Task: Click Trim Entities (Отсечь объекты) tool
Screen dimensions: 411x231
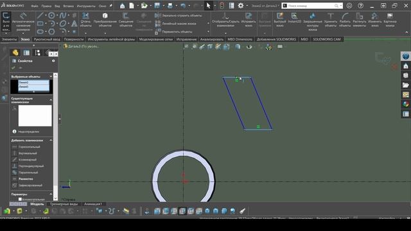Action: tap(85, 20)
